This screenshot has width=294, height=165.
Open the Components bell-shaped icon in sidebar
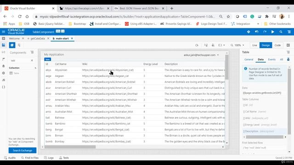click(x=3, y=66)
